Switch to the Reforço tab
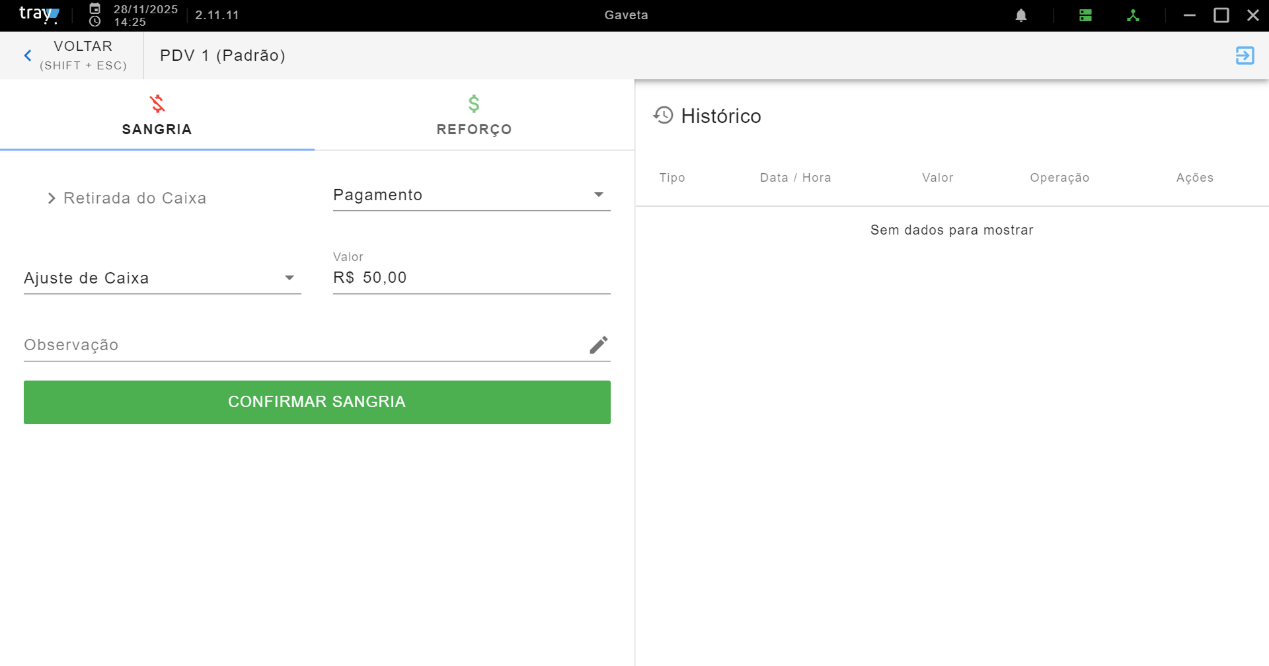The image size is (1269, 666). point(474,115)
